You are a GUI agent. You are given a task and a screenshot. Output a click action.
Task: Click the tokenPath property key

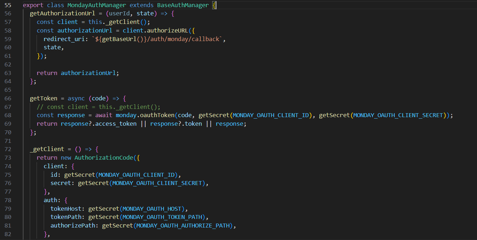click(x=66, y=217)
